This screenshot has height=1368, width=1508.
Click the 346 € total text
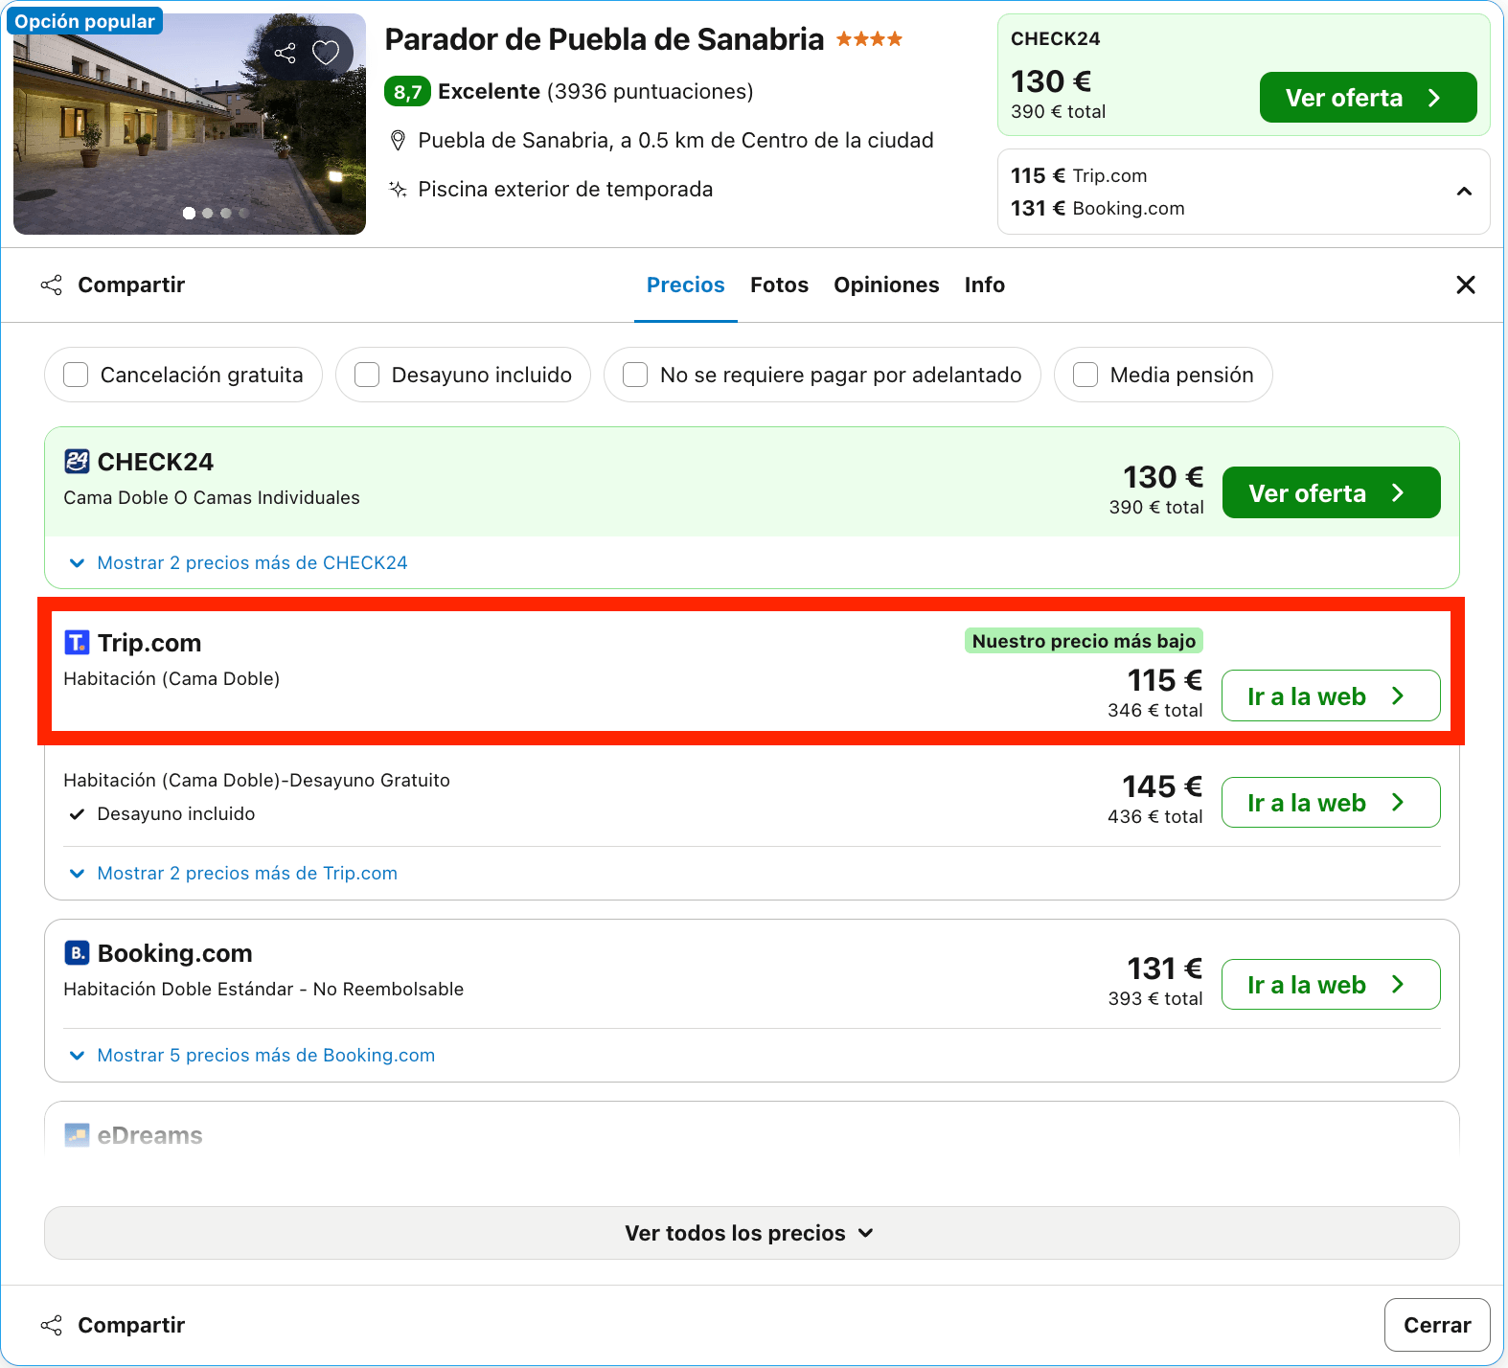[x=1154, y=710]
